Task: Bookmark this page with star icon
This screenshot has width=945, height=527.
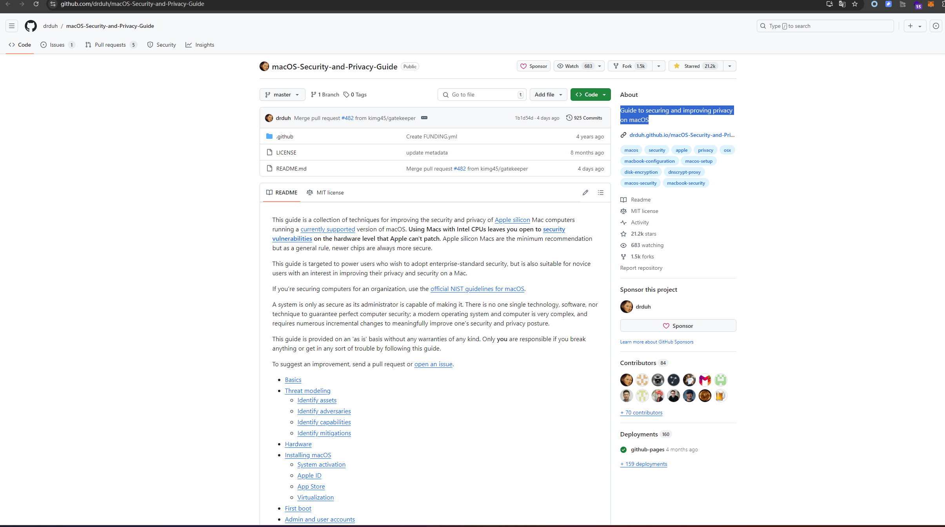Action: coord(855,4)
